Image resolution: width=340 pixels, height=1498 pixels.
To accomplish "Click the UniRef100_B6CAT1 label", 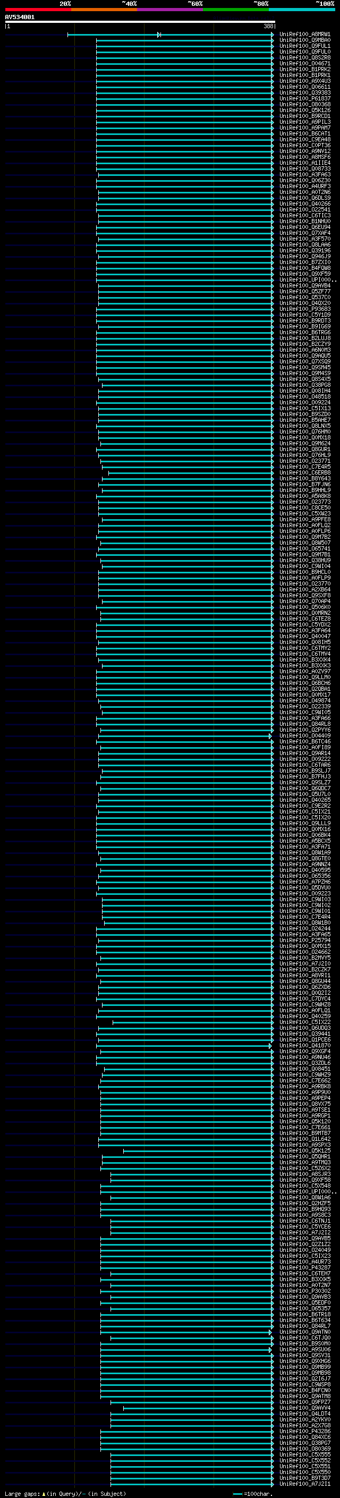I will click(x=304, y=134).
